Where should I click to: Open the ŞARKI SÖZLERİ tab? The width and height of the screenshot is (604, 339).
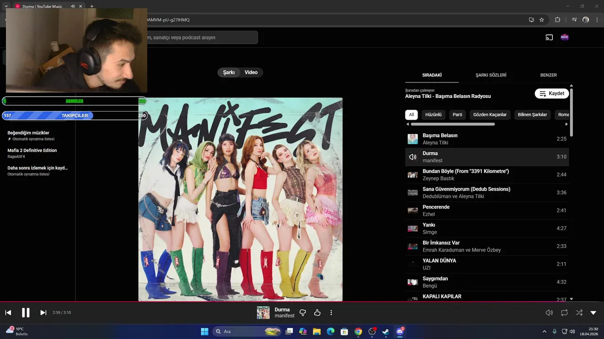(x=491, y=75)
